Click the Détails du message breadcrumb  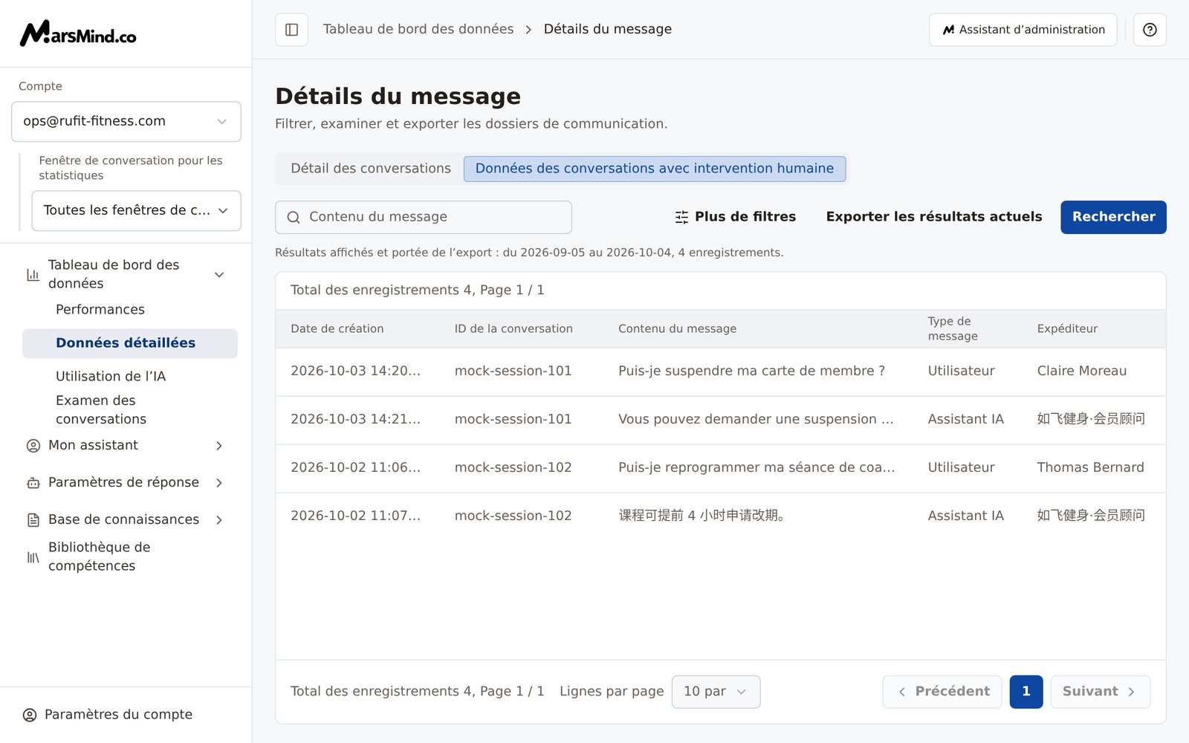coord(608,29)
